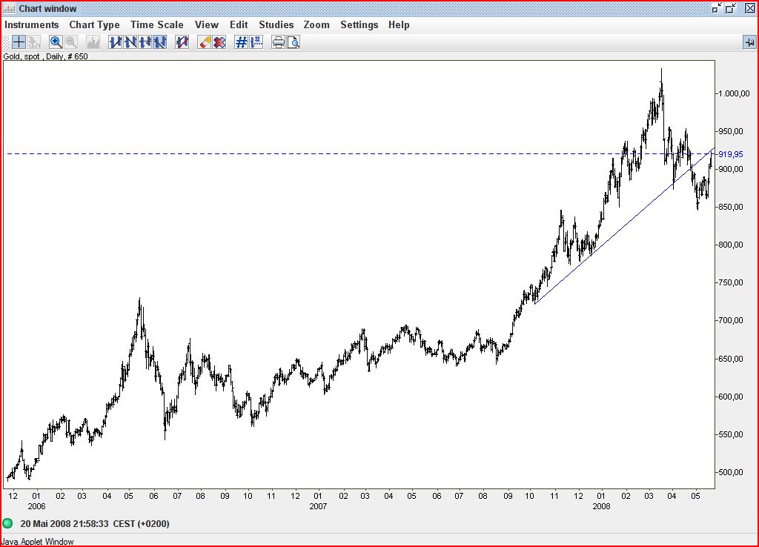The height and width of the screenshot is (547, 759).
Task: Click the 2008 year label on time axis
Action: click(601, 506)
